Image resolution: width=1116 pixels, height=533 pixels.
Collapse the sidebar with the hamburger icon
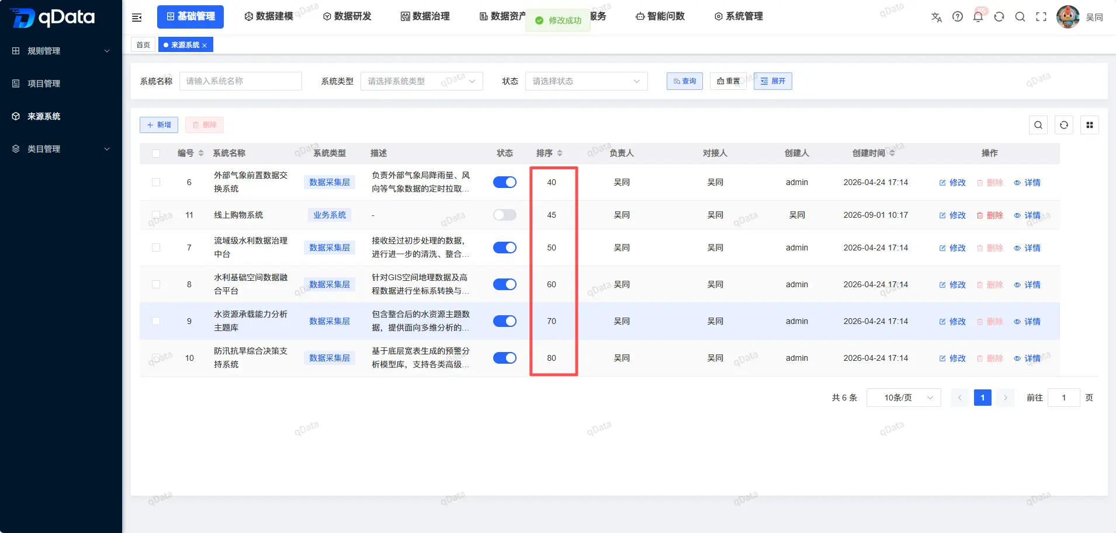pos(137,18)
